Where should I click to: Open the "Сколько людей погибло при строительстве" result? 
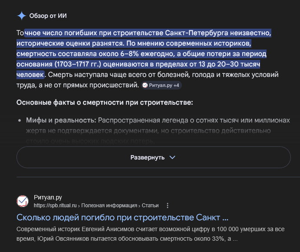tap(122, 217)
